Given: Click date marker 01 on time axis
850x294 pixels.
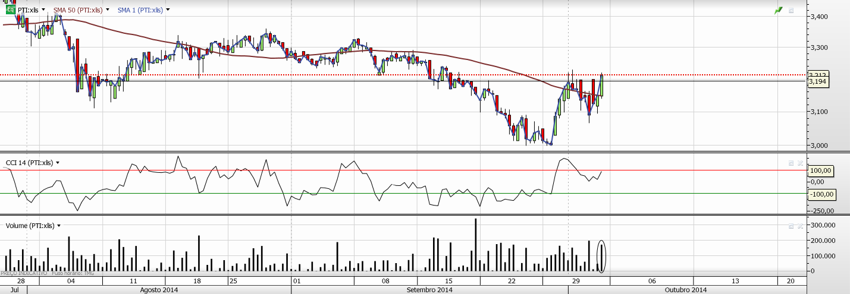Looking at the screenshot, I should pyautogui.click(x=297, y=281).
